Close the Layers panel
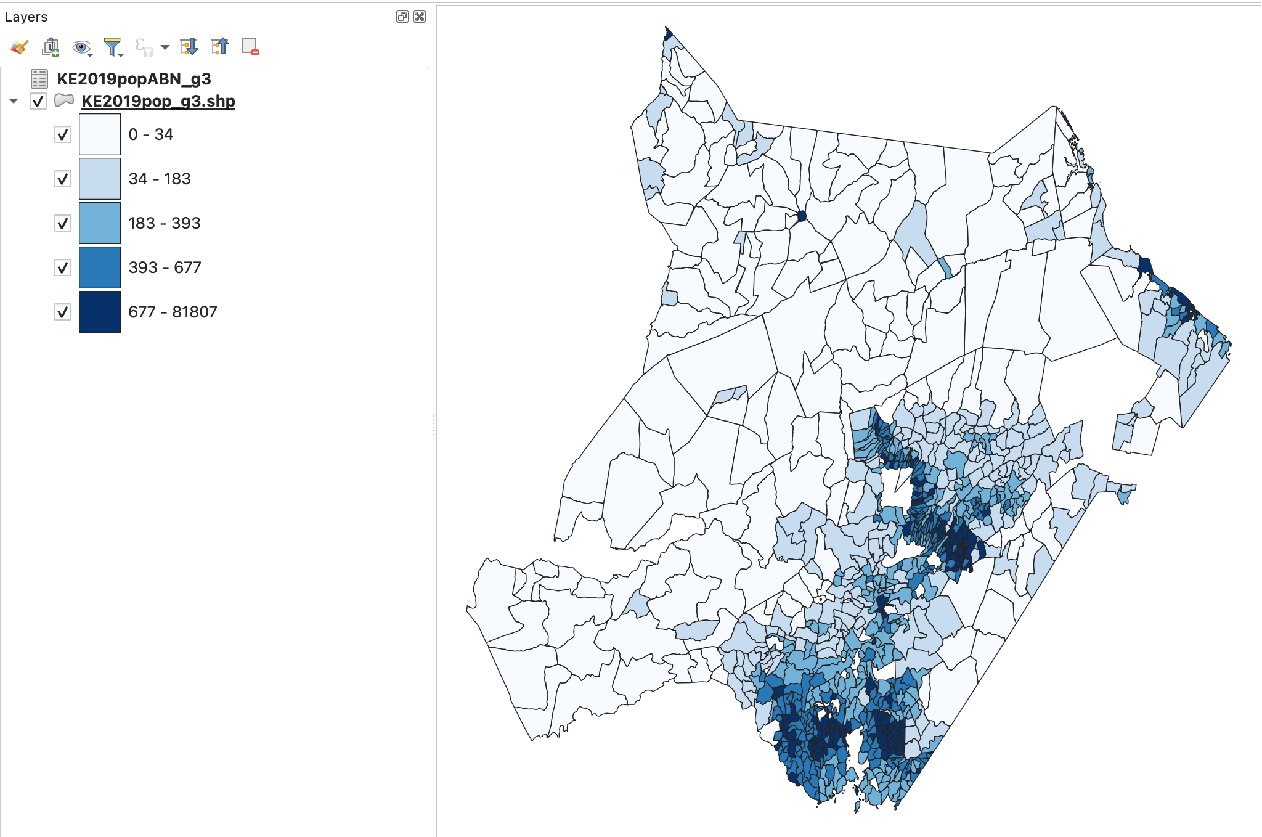 420,17
